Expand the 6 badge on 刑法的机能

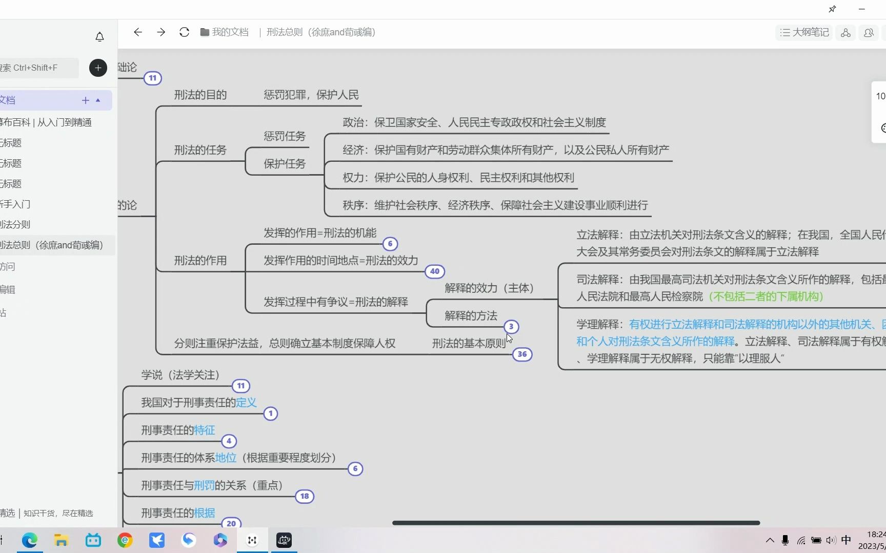(x=390, y=244)
